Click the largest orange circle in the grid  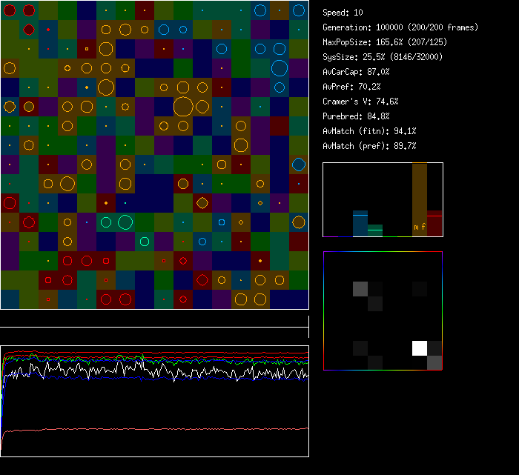click(183, 107)
